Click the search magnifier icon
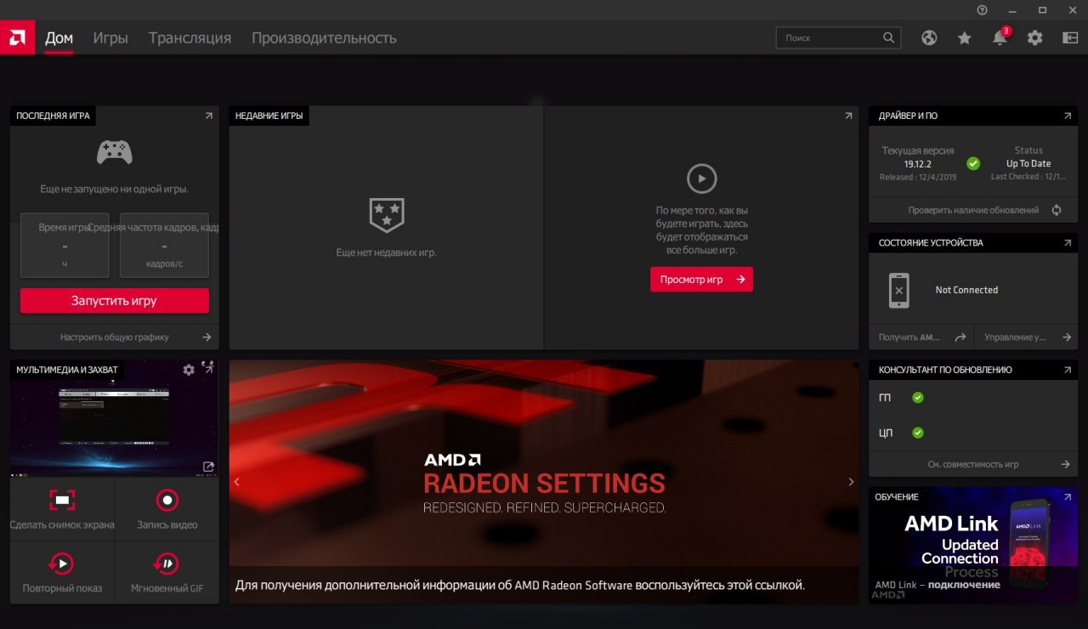 tap(888, 37)
